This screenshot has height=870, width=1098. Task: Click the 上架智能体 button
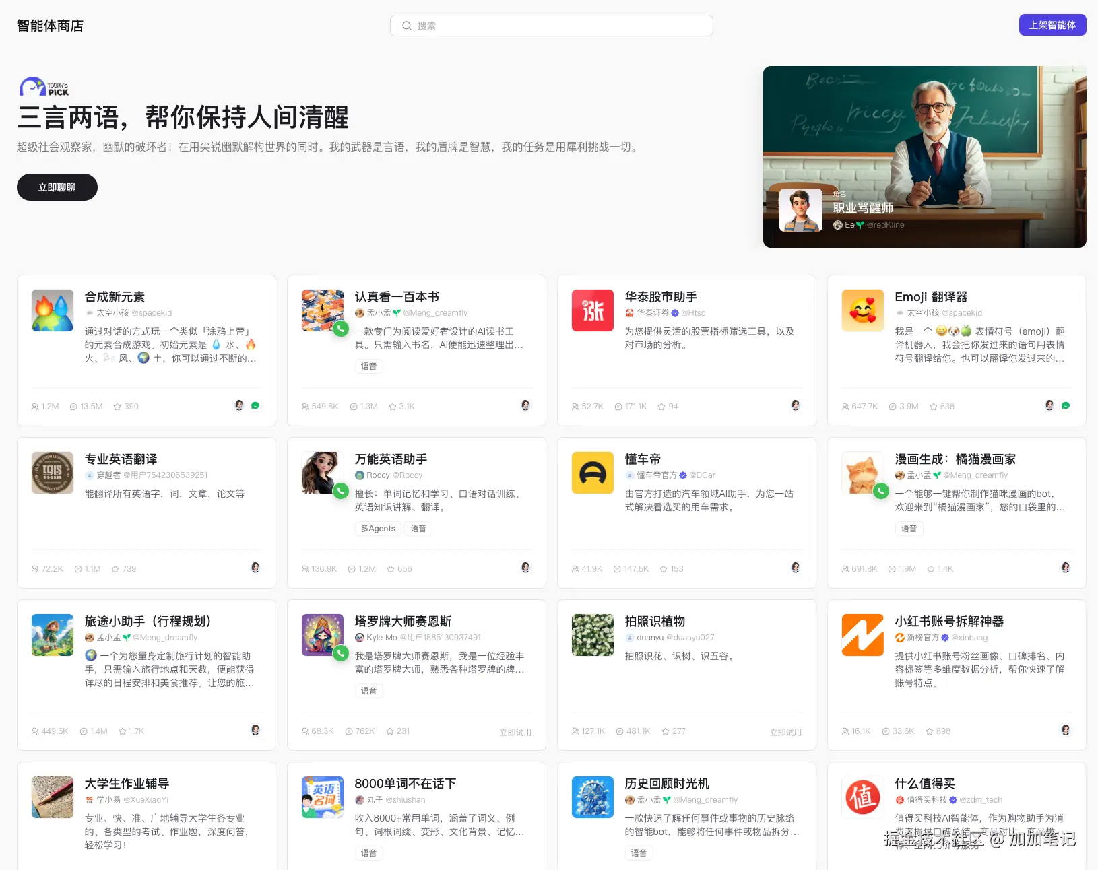coord(1052,25)
